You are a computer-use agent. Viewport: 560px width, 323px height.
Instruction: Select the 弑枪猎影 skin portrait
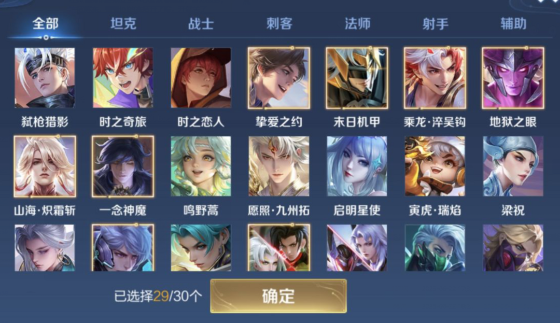(x=45, y=78)
